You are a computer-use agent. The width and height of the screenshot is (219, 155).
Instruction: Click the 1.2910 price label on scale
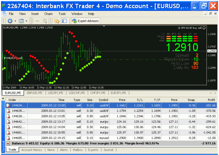(x=212, y=51)
